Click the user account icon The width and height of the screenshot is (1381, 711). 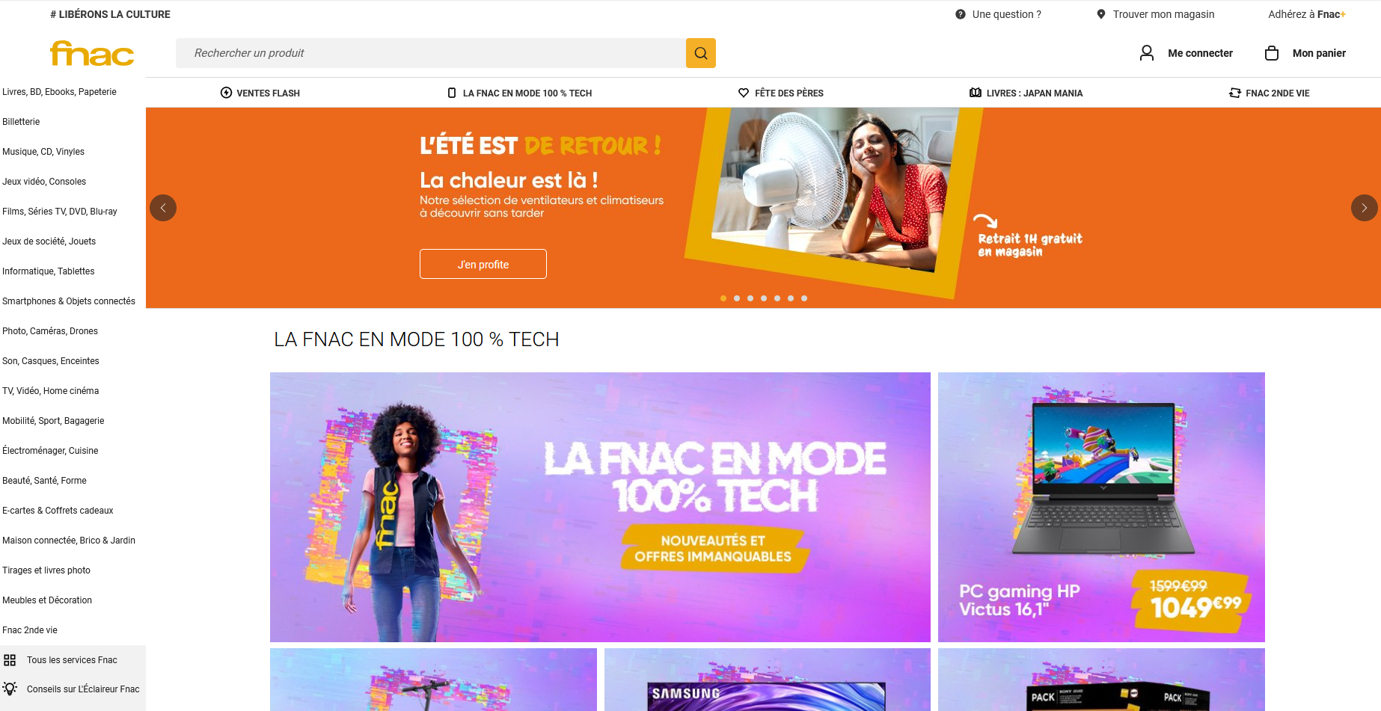pos(1146,52)
